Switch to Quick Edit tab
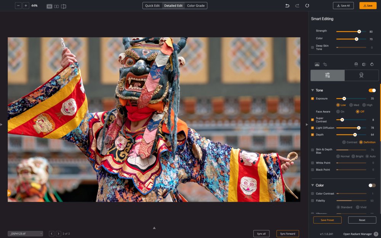The image size is (381, 238). [x=152, y=6]
